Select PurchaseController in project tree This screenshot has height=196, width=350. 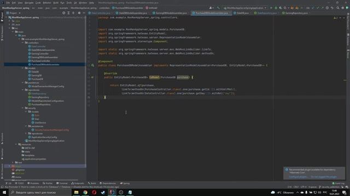click(40, 61)
